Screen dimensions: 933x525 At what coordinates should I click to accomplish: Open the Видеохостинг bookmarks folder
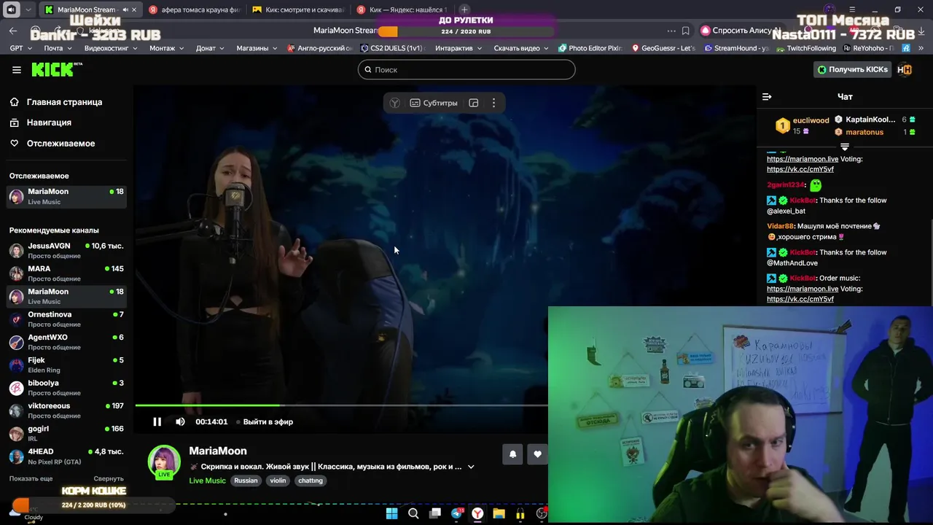110,48
